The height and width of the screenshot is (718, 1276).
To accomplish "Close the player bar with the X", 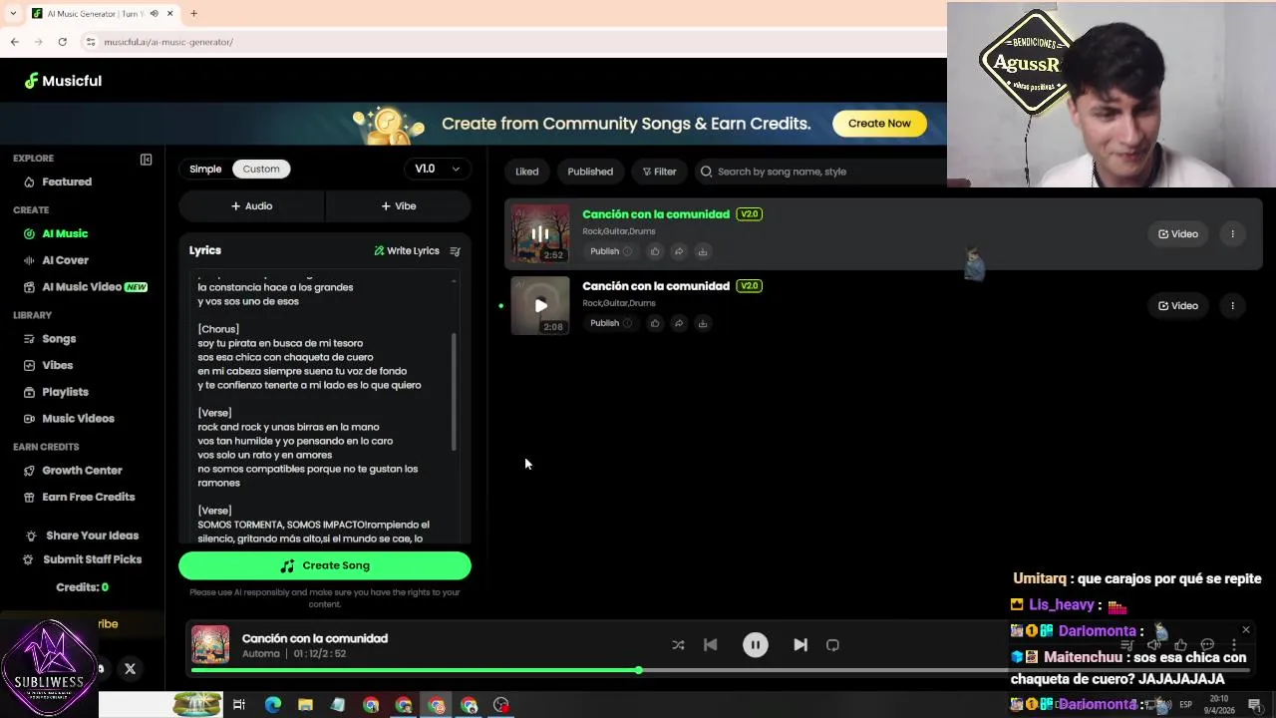I will point(1245,630).
